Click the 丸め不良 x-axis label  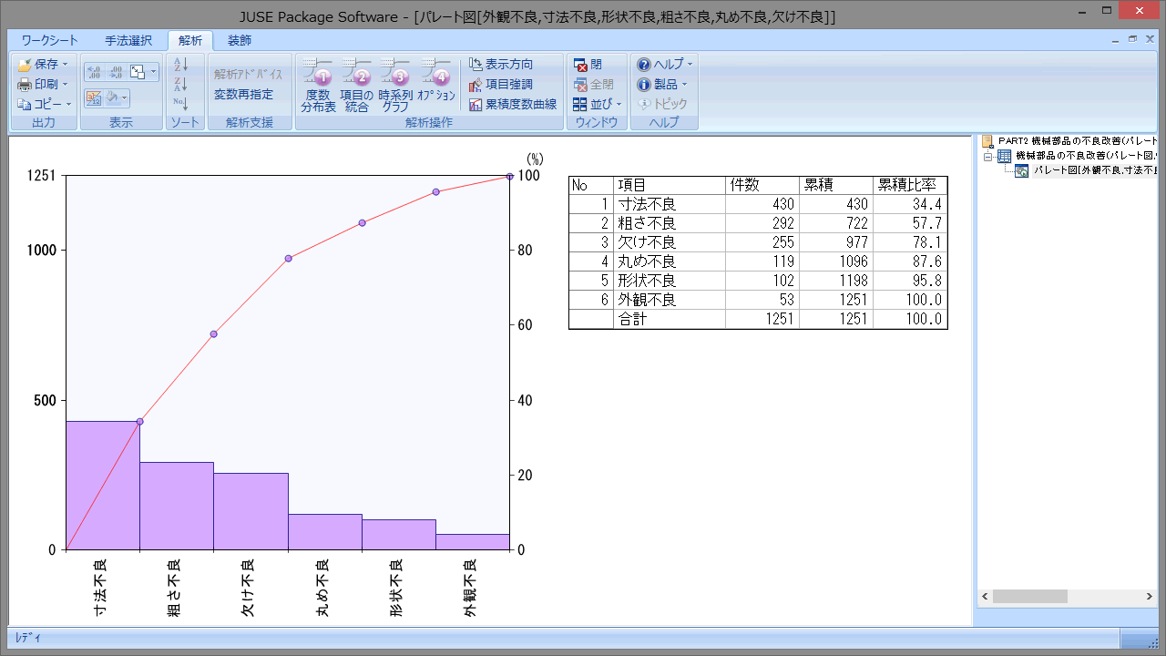coord(322,588)
